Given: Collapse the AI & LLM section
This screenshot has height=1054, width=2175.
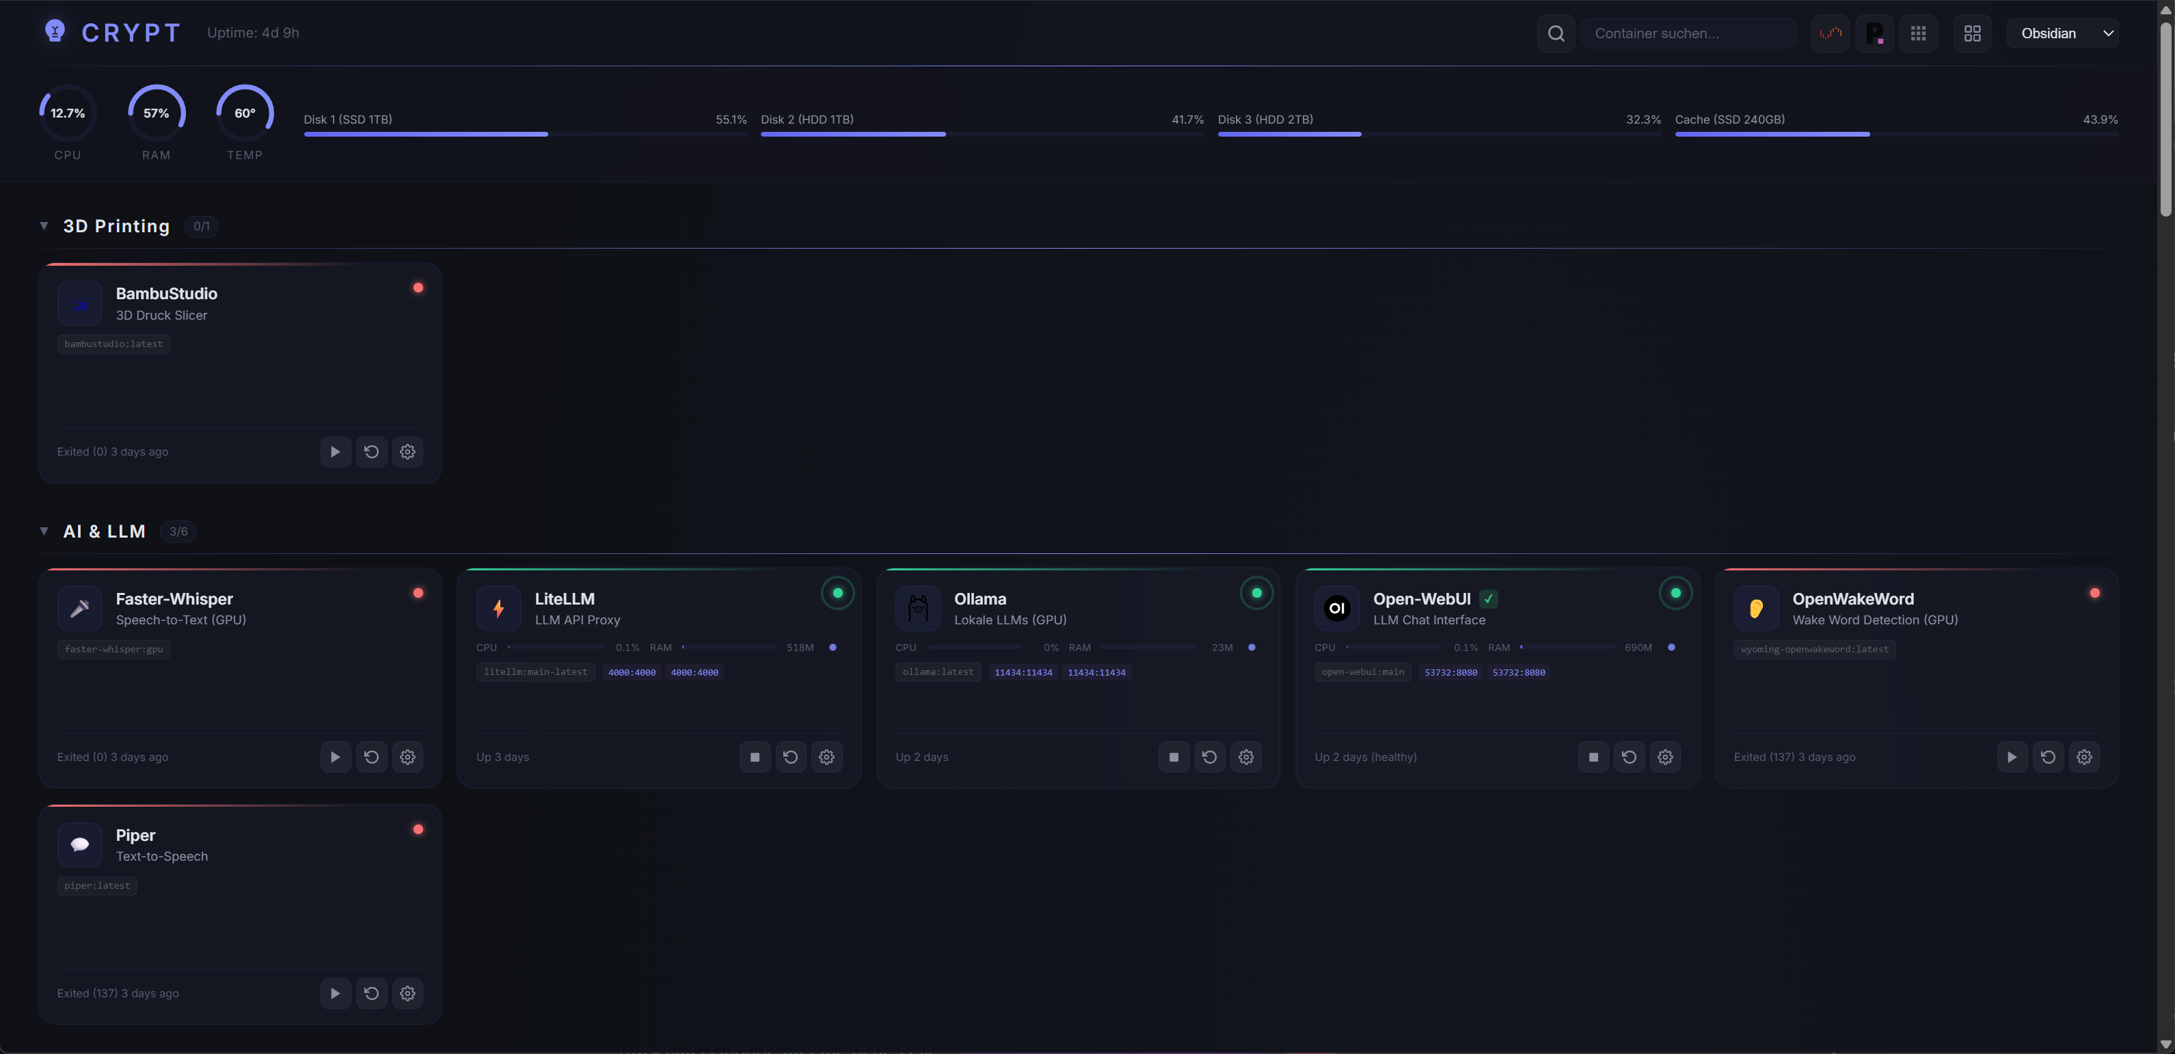Looking at the screenshot, I should click(44, 531).
